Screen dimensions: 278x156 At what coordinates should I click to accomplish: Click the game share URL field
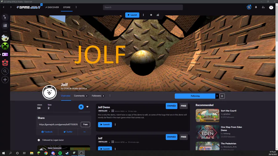58,124
